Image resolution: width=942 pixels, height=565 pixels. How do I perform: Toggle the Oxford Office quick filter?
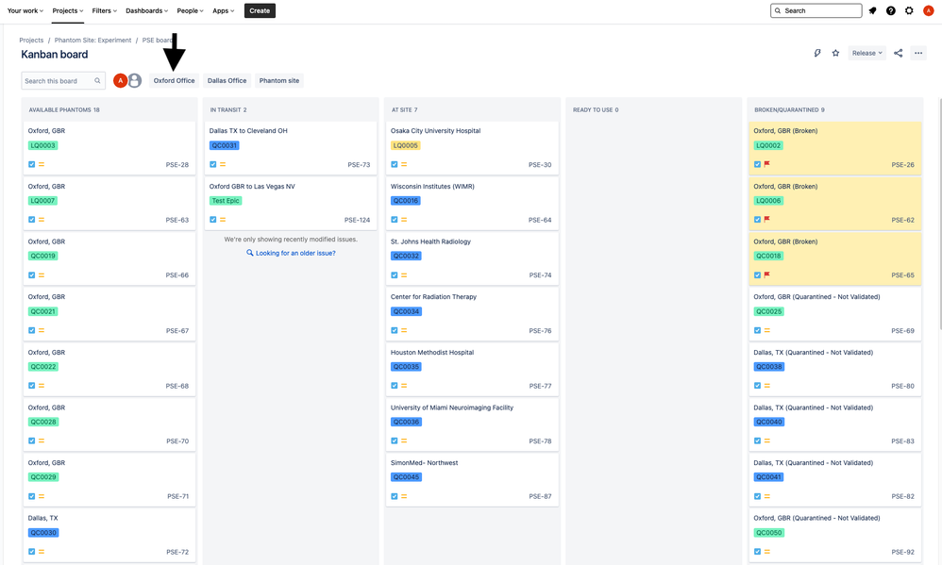(x=174, y=80)
